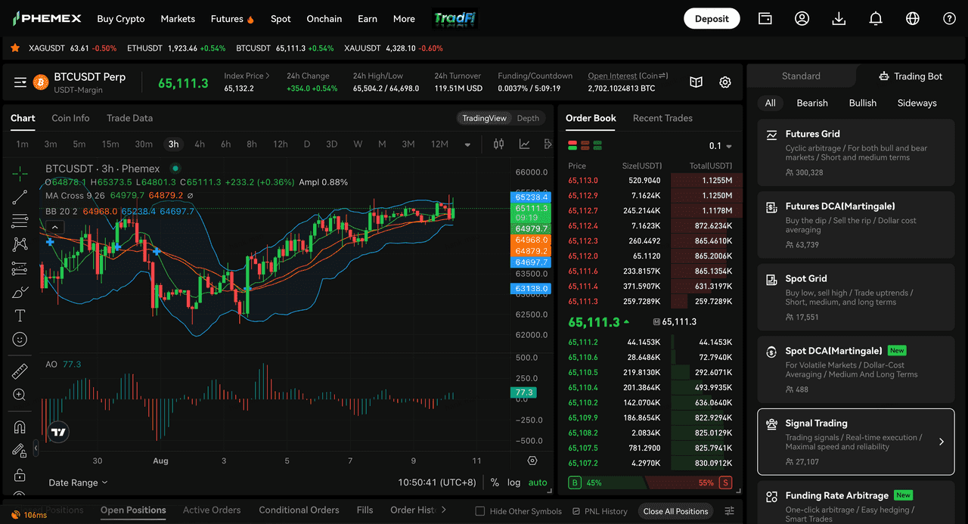Select the 4h timeframe

pos(200,144)
